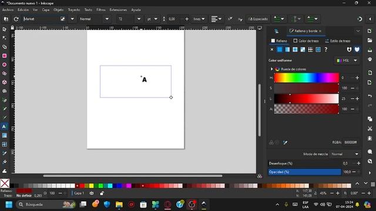
Task: Increase Desenfoque value with plus
Action: [x=358, y=164]
